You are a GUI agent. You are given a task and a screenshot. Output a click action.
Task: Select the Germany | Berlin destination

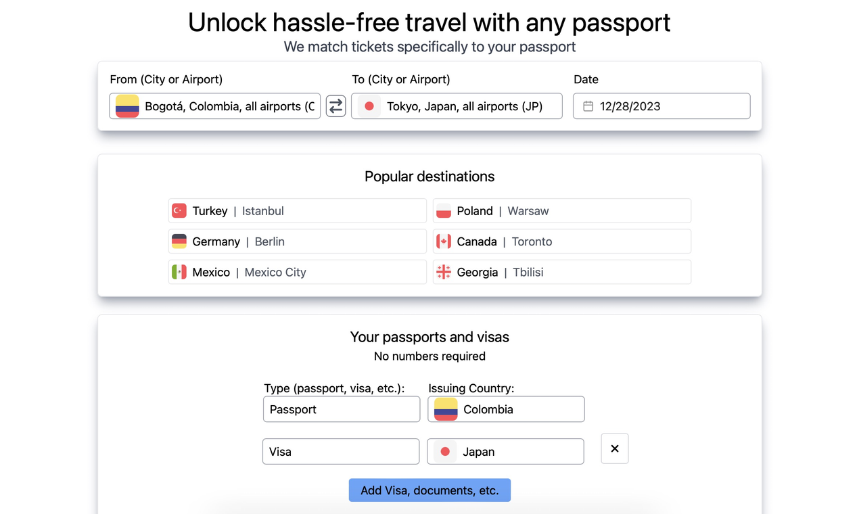click(297, 241)
